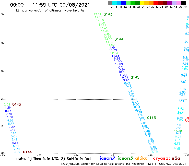Click the 6.98 wave height value
The height and width of the screenshot is (166, 189).
pos(185,64)
